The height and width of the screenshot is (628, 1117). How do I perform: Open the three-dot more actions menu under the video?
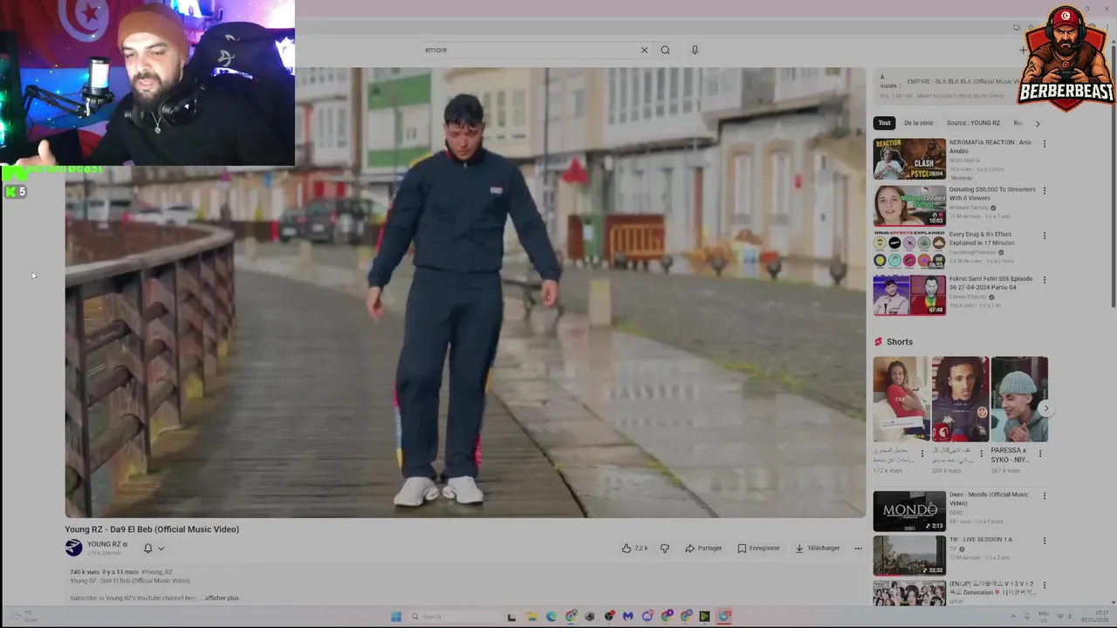pos(858,549)
